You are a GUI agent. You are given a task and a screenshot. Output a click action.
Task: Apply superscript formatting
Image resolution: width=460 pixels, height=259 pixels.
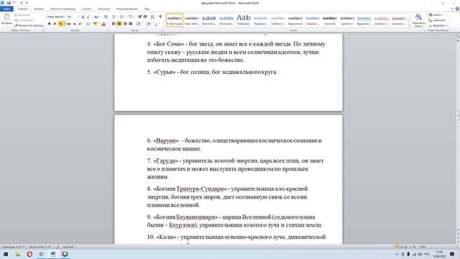tap(80, 24)
